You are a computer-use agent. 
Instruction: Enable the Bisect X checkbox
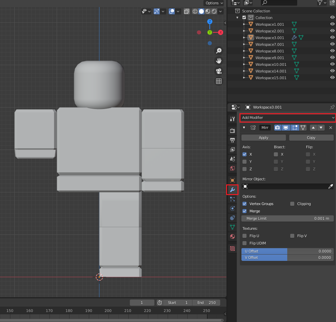click(276, 154)
